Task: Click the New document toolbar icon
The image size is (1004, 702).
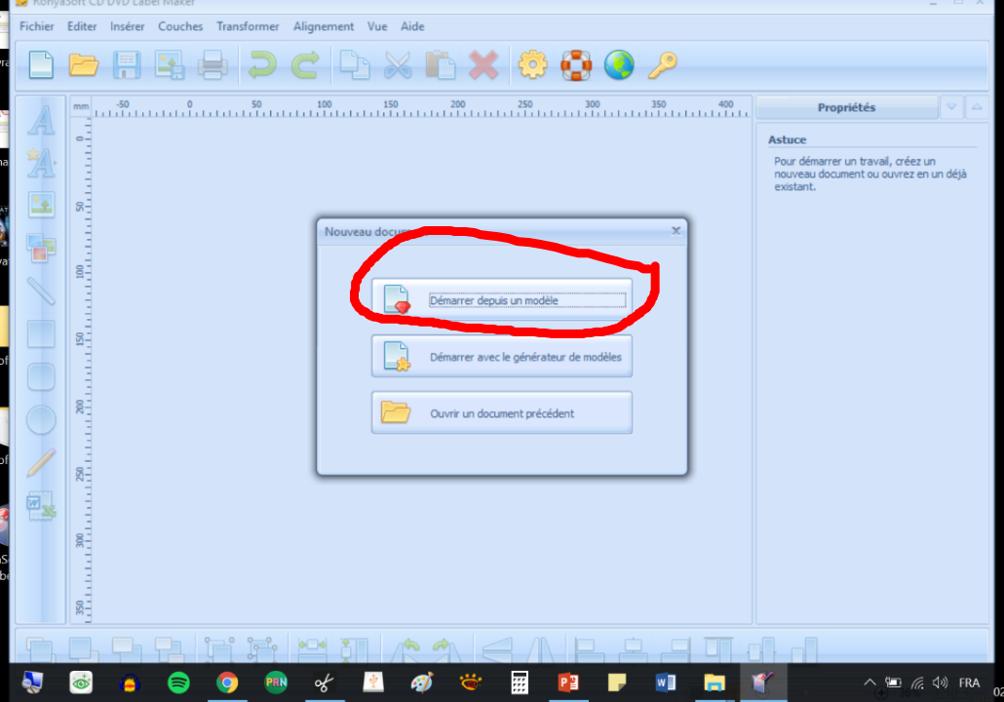Action: (x=41, y=65)
